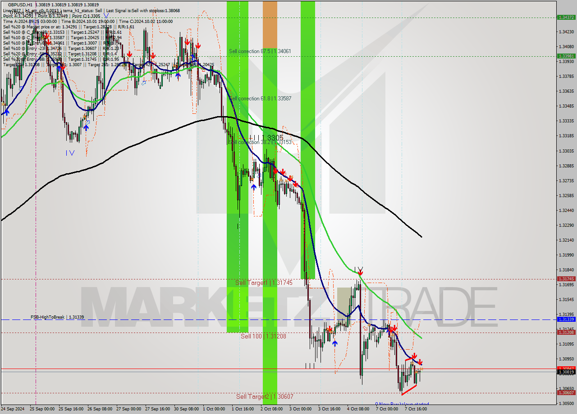577x414 pixels.
Task: Click the row with Target:1.20425
Action: 62,37
